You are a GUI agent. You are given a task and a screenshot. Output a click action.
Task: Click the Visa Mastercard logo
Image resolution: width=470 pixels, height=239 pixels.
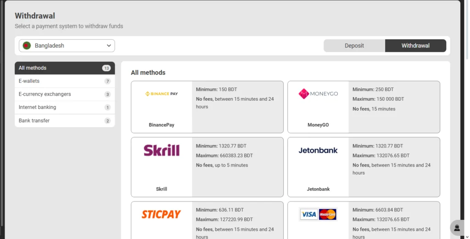click(x=318, y=214)
